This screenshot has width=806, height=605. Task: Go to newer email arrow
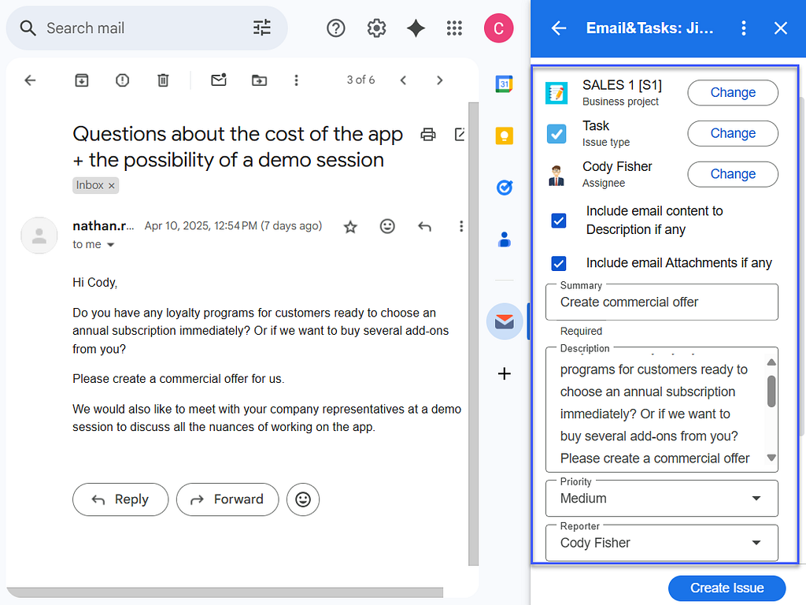[x=404, y=80]
